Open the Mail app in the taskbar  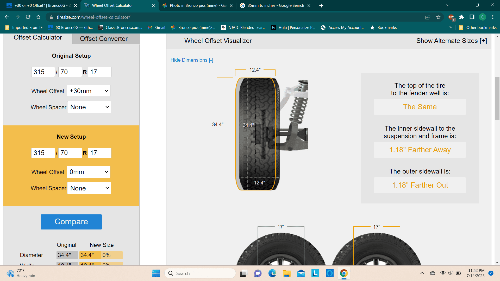[x=301, y=273]
